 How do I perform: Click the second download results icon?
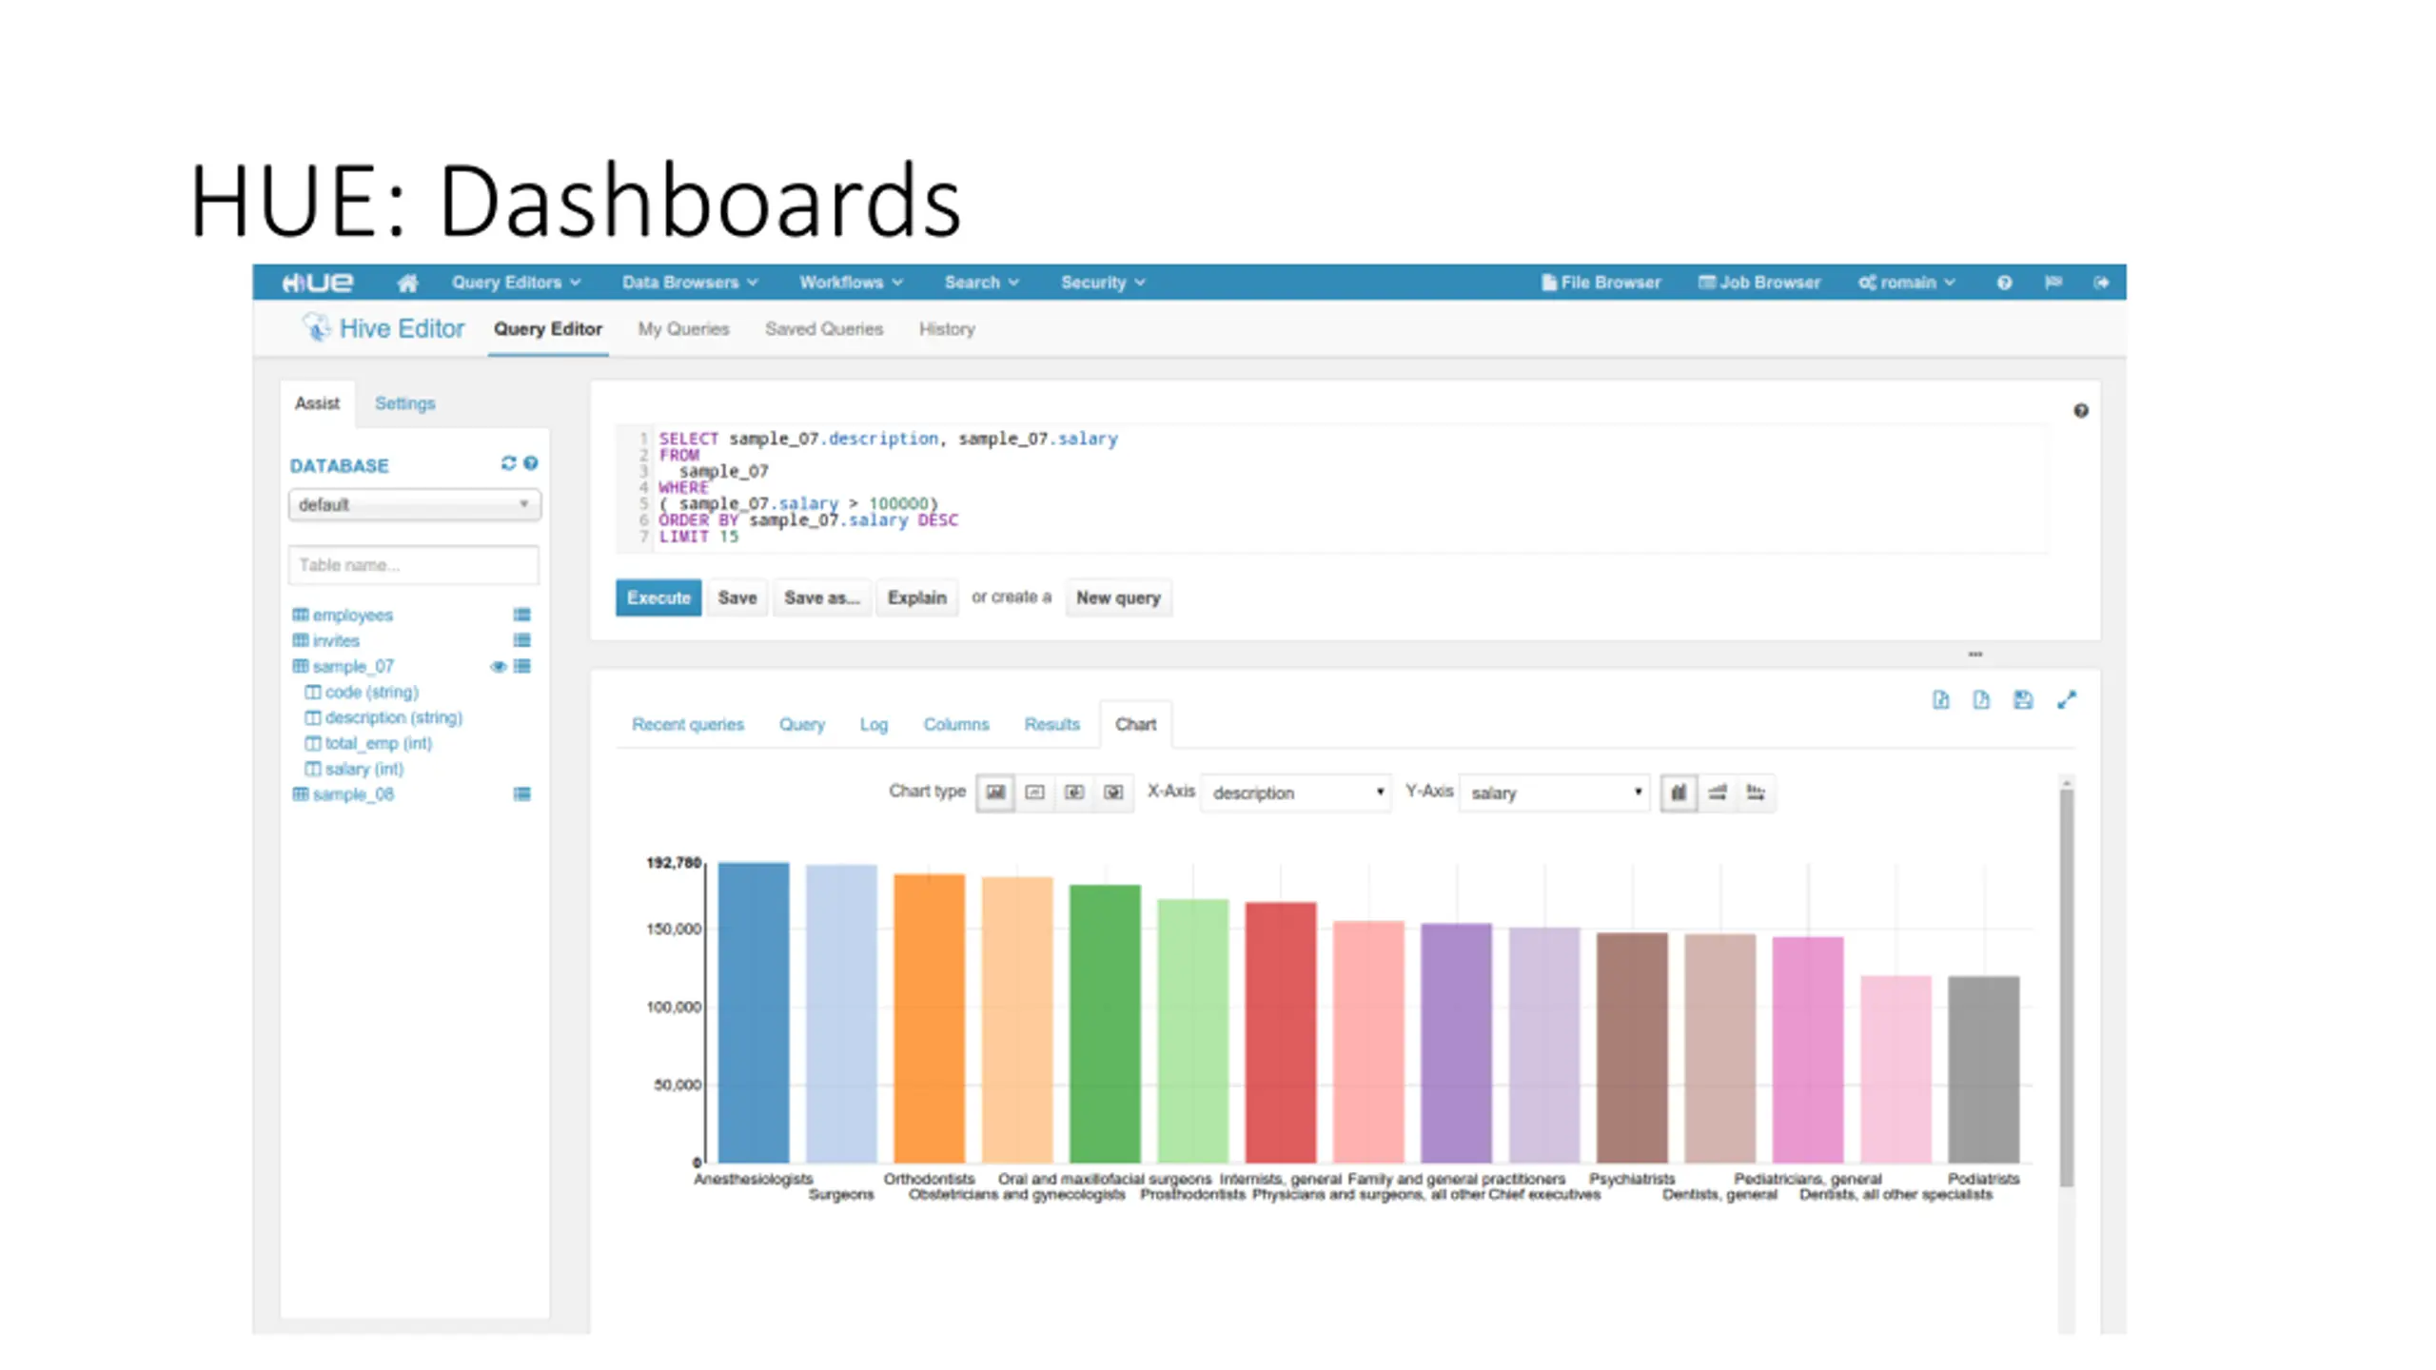1981,700
